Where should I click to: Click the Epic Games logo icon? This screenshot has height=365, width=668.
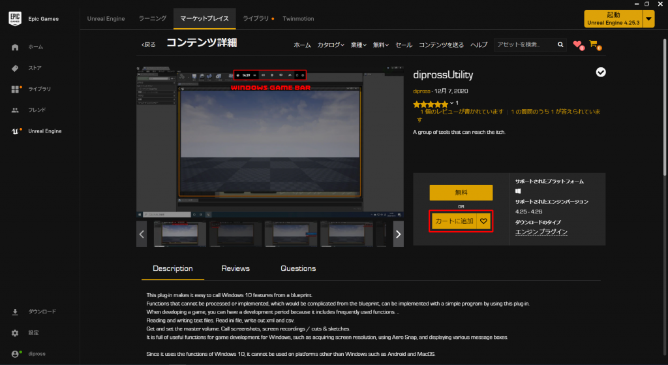click(x=15, y=19)
